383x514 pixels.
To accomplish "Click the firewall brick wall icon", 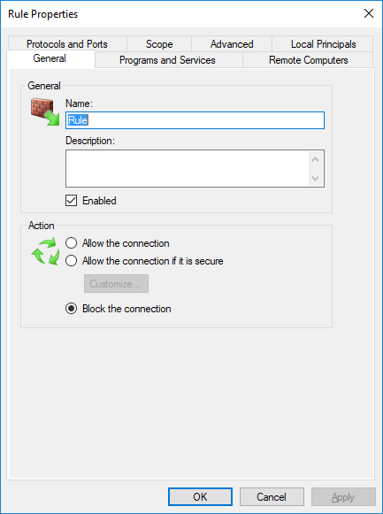I will (45, 111).
